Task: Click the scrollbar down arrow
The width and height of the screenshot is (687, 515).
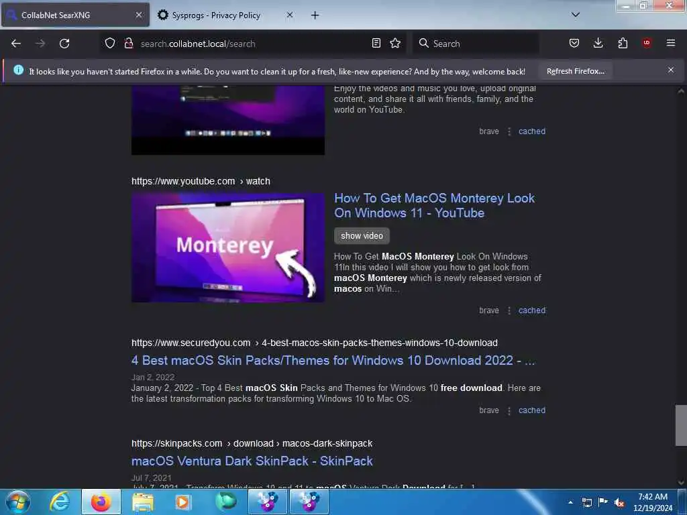Action: click(x=681, y=483)
